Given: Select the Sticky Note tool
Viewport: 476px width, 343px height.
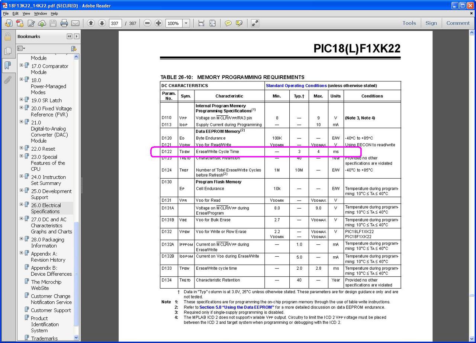Looking at the screenshot, I should [228, 23].
